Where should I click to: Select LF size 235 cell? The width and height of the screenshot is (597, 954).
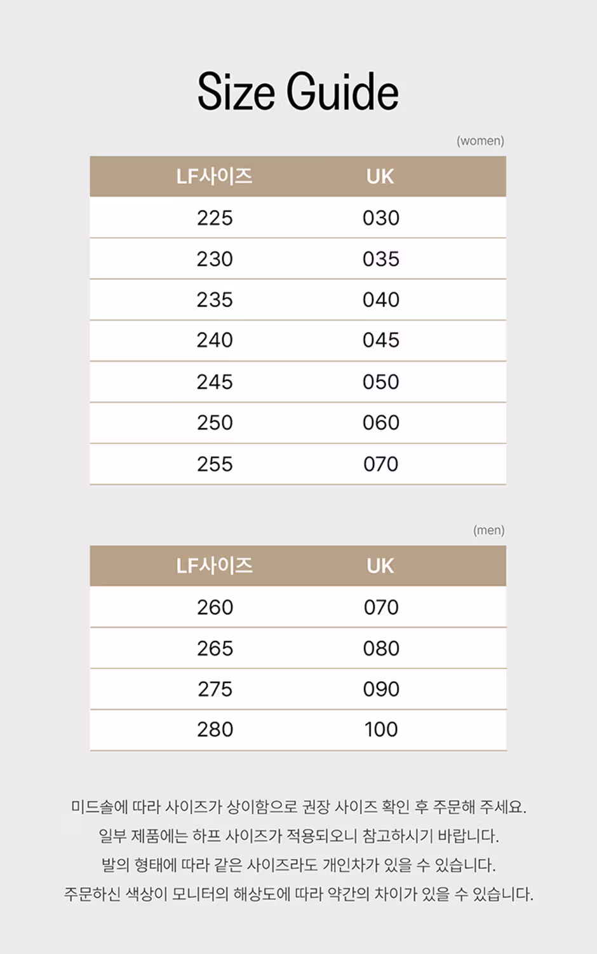pyautogui.click(x=215, y=300)
